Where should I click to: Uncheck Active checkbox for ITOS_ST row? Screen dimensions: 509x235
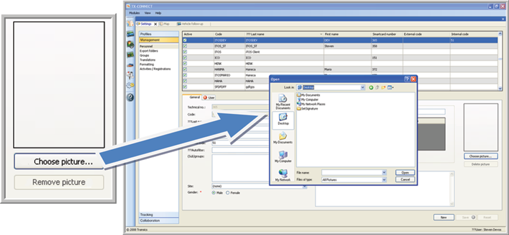coord(185,46)
